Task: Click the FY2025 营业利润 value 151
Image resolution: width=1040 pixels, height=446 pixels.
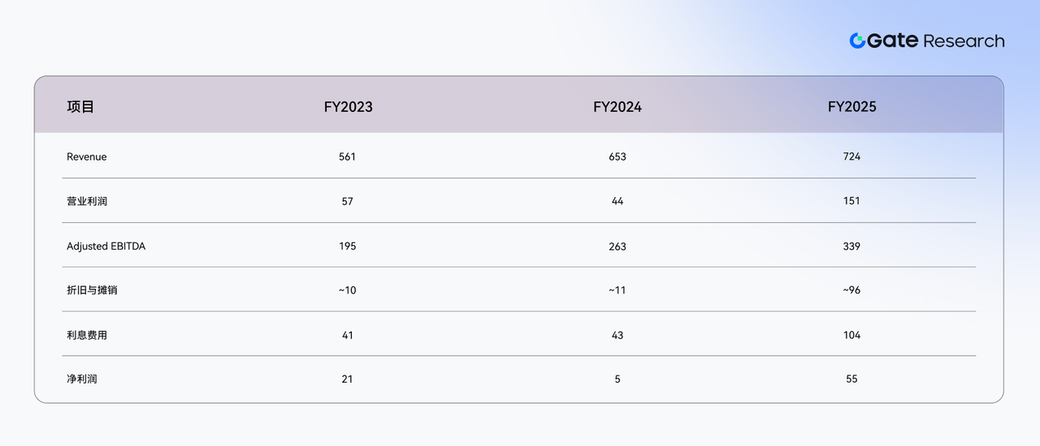Action: click(x=851, y=201)
